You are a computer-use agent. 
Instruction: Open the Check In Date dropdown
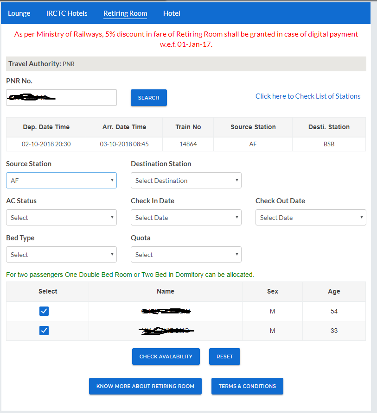[186, 218]
